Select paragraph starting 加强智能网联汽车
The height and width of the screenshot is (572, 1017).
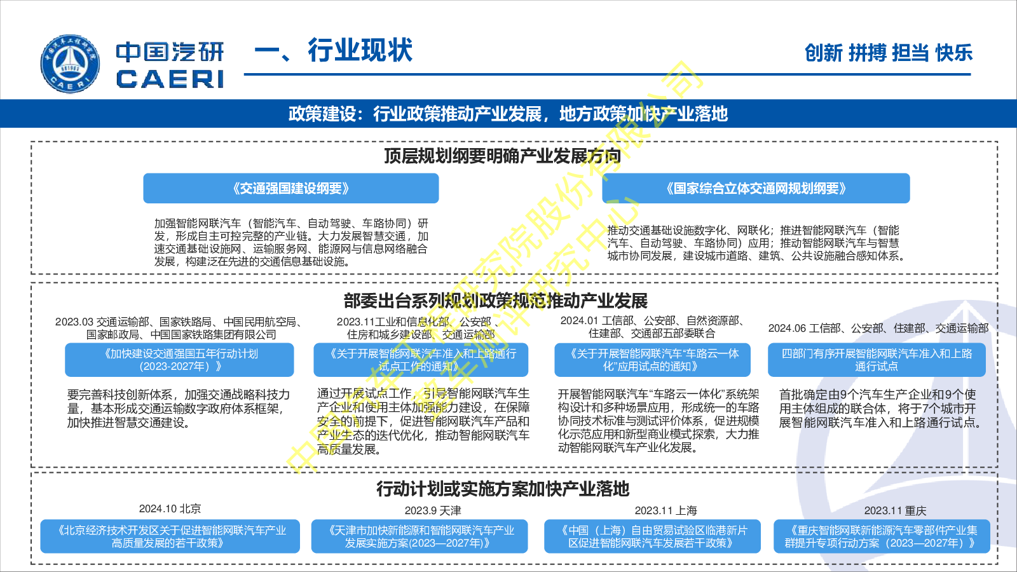291,242
